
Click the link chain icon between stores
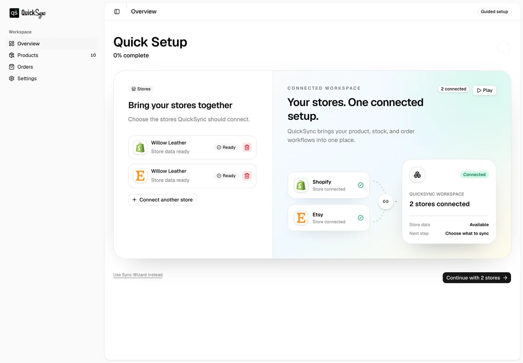pos(386,201)
